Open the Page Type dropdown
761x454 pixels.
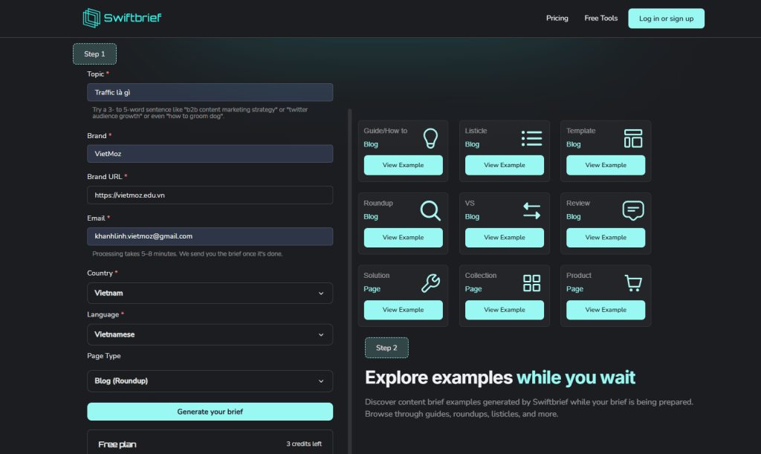click(x=210, y=381)
